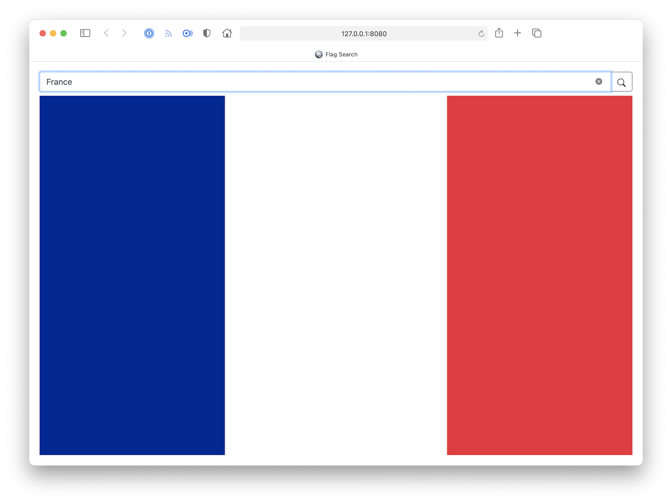Go forward to next page
The width and height of the screenshot is (672, 504).
click(124, 33)
